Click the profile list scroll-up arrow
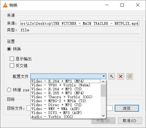 click(x=103, y=82)
